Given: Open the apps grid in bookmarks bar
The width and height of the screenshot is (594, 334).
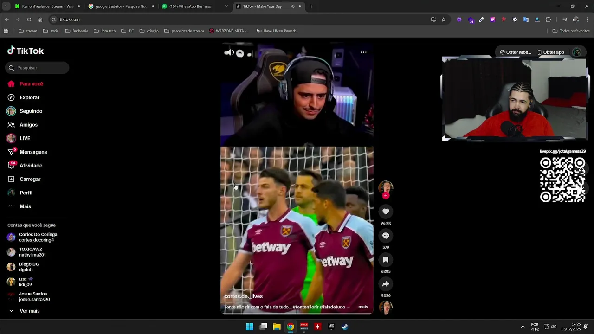Looking at the screenshot, I should 6,31.
